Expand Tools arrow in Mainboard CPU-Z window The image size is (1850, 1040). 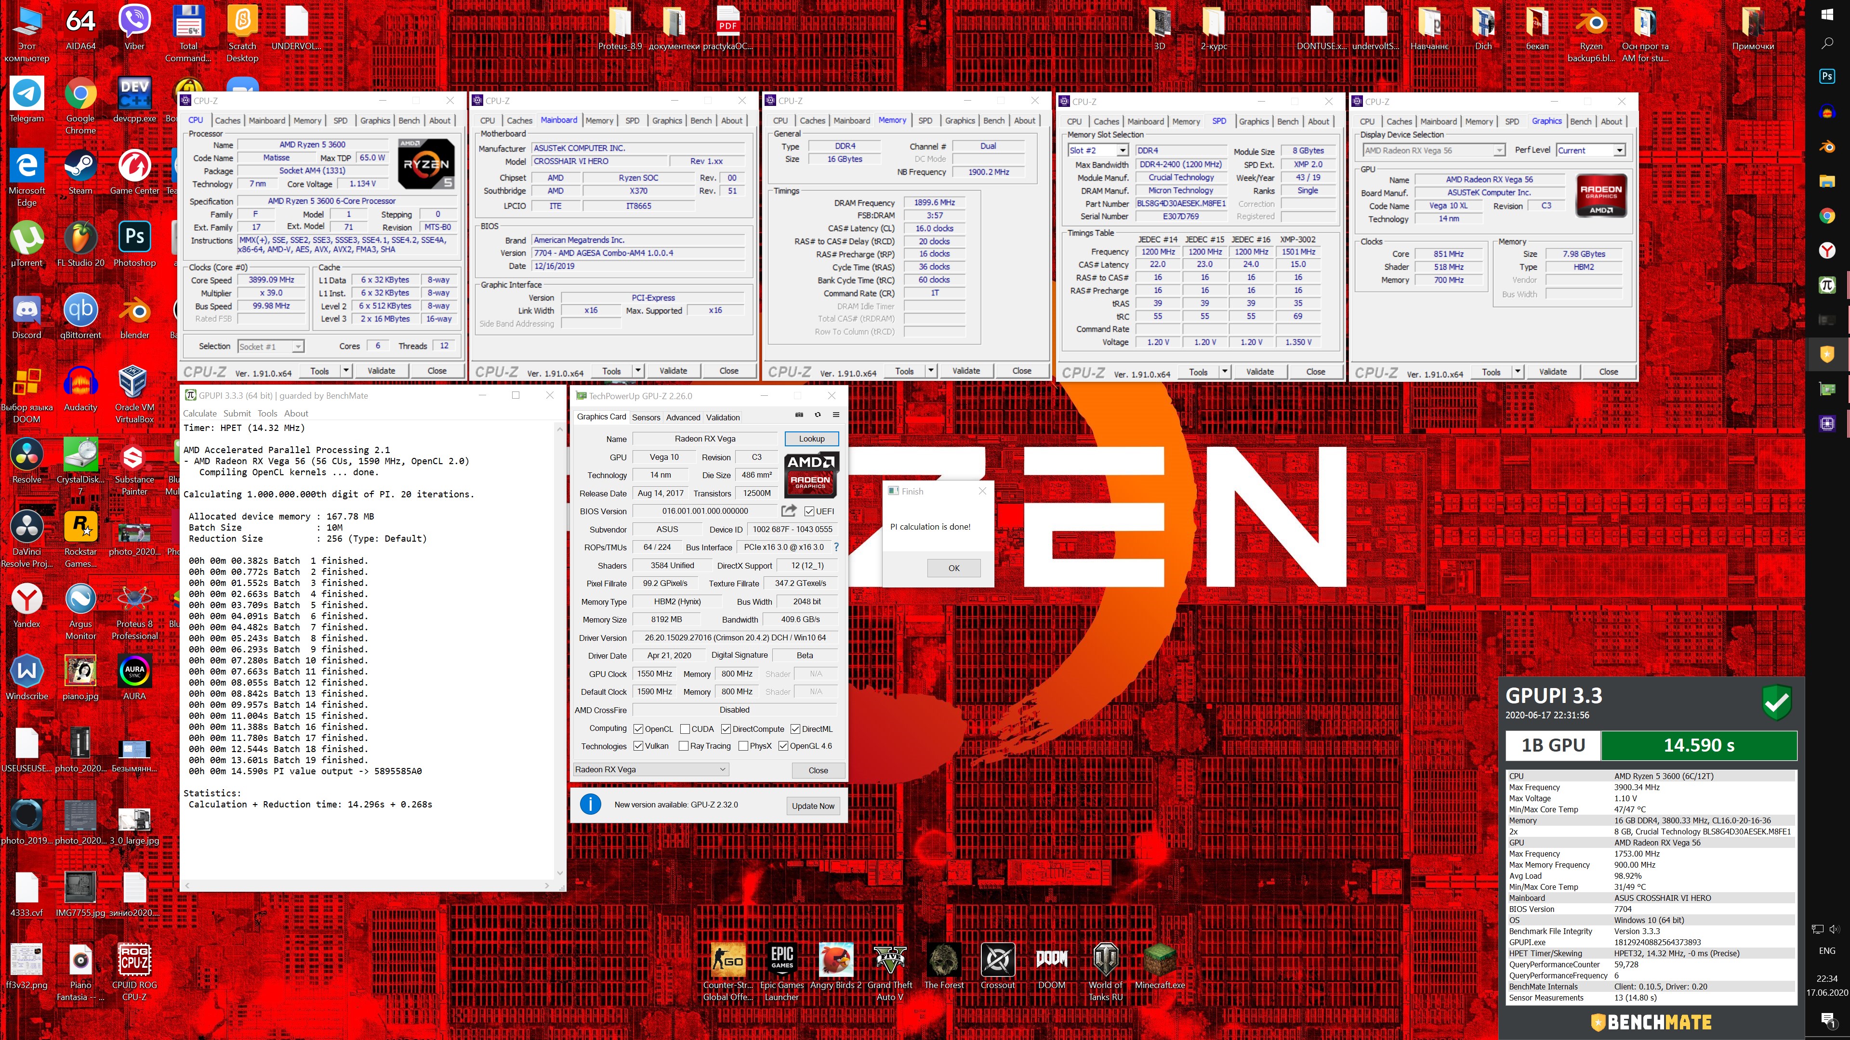click(x=638, y=370)
